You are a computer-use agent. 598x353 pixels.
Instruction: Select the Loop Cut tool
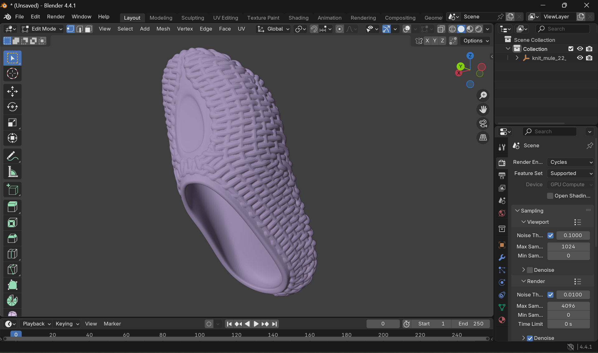point(12,254)
